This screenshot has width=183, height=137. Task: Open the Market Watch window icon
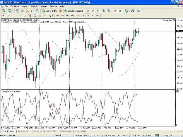pos(17,11)
